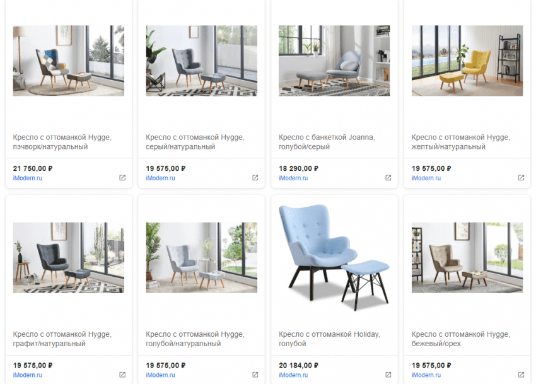Click iModern.ru link under 20 184,00 ₽ price
Viewport: 536px width, 384px height.
pos(293,375)
